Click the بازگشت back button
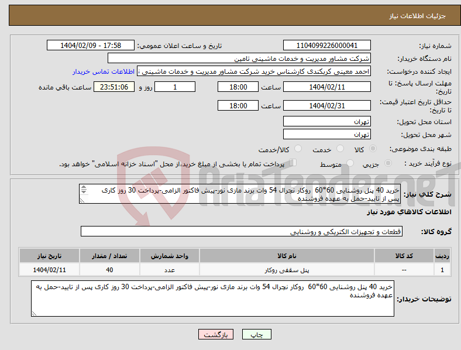The image size is (461, 350). 216,334
